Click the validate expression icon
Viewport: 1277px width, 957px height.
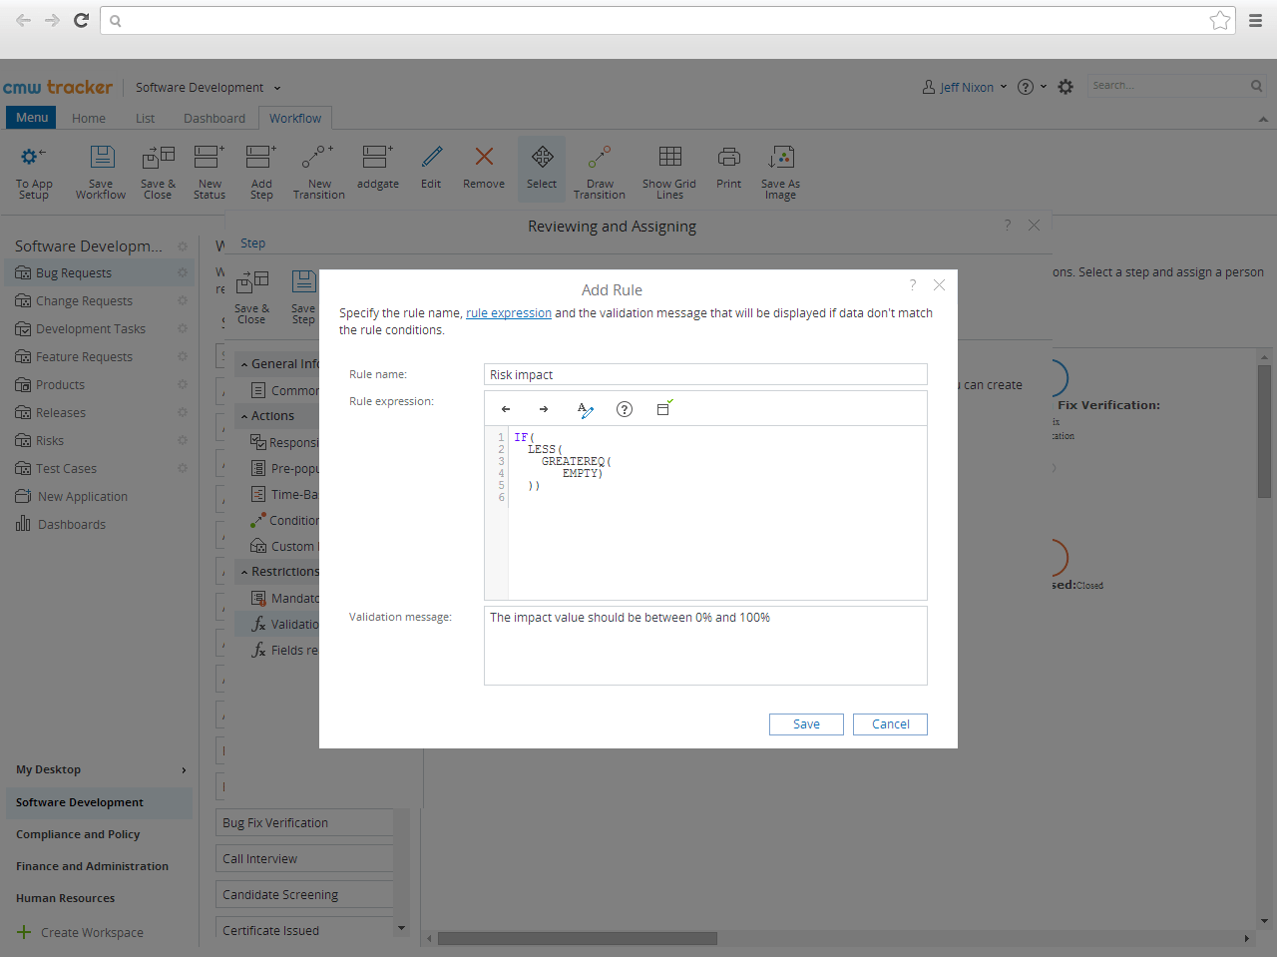[x=664, y=408]
